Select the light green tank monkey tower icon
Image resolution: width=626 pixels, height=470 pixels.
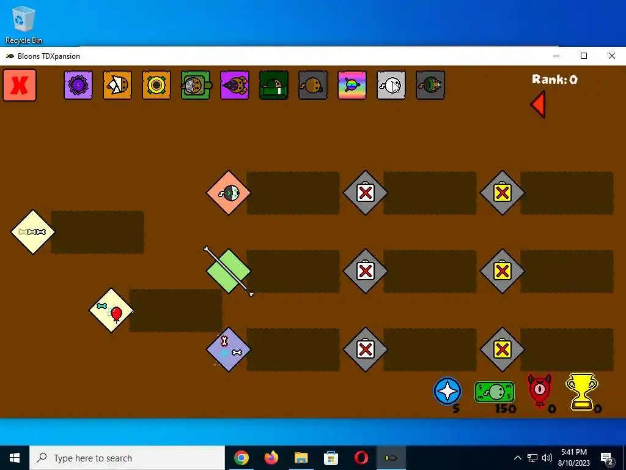(x=196, y=85)
